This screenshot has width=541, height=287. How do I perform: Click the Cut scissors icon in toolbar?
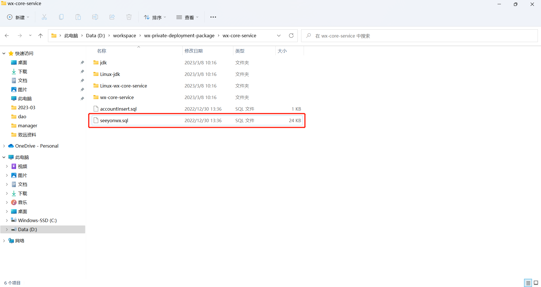coord(44,17)
